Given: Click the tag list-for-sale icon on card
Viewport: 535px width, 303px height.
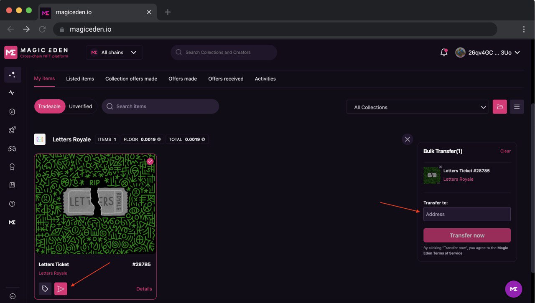Looking at the screenshot, I should point(45,289).
